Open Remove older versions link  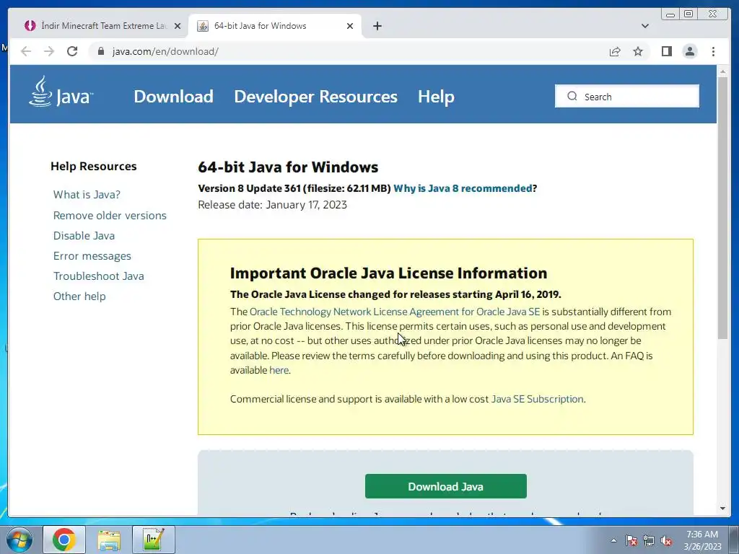click(110, 215)
